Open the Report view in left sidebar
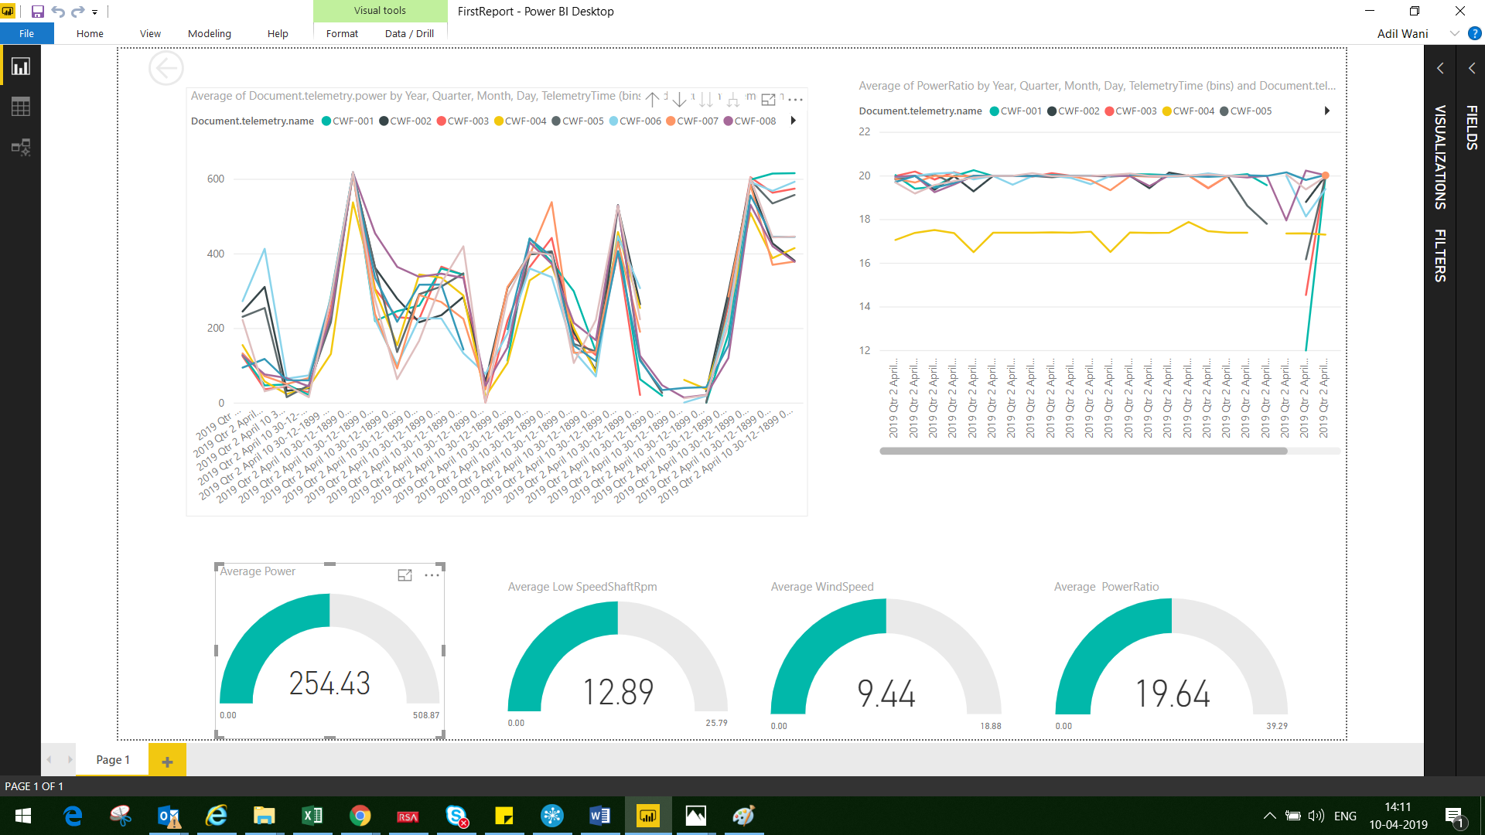This screenshot has width=1485, height=835. click(21, 66)
